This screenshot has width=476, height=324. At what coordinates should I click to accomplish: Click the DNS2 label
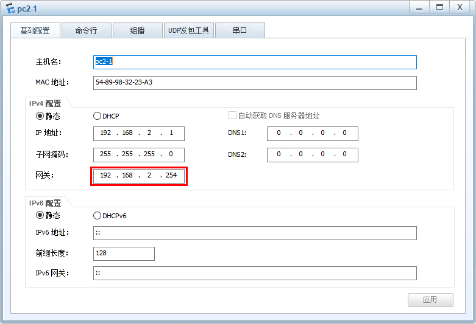tap(238, 155)
